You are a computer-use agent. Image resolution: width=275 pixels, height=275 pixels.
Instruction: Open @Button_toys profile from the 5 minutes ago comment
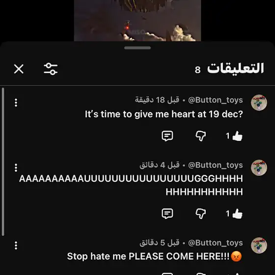pos(216,243)
